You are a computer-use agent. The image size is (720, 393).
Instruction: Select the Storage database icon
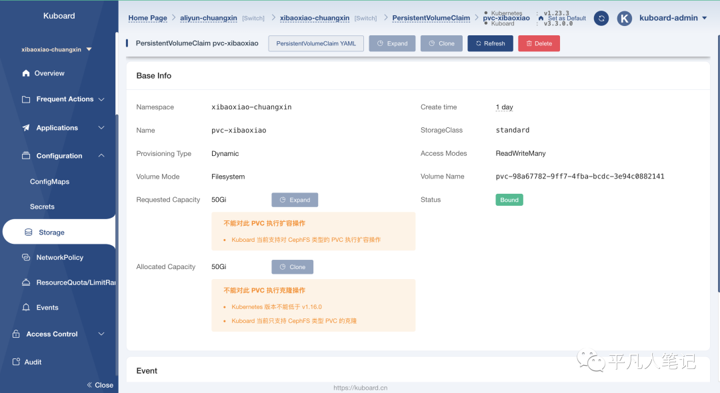click(29, 232)
